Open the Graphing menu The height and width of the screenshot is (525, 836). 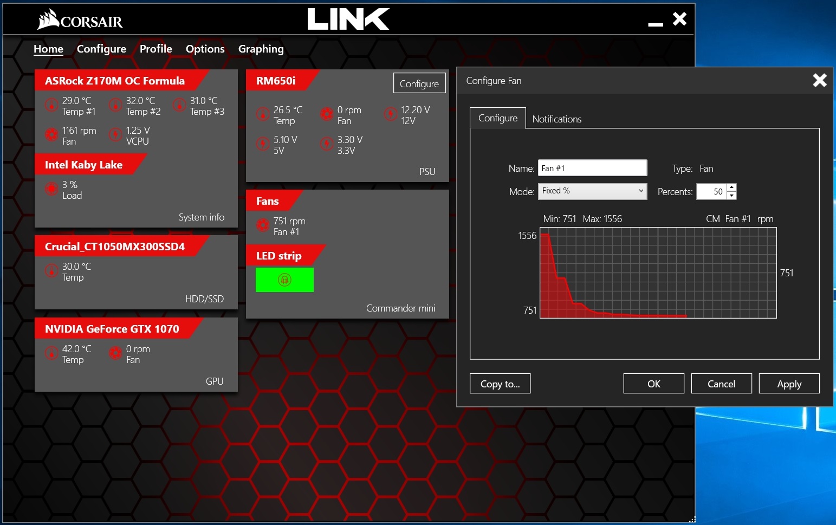(x=261, y=49)
